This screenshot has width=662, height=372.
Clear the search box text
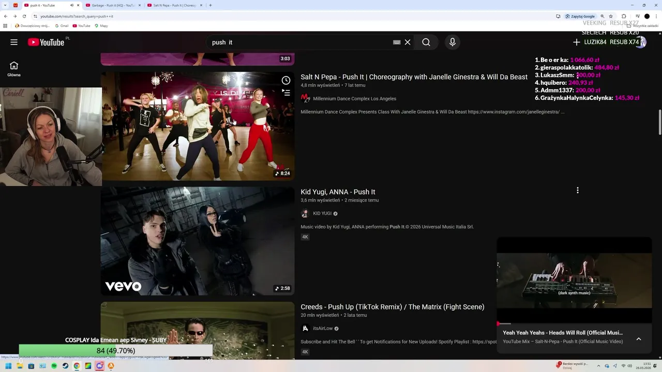408,42
